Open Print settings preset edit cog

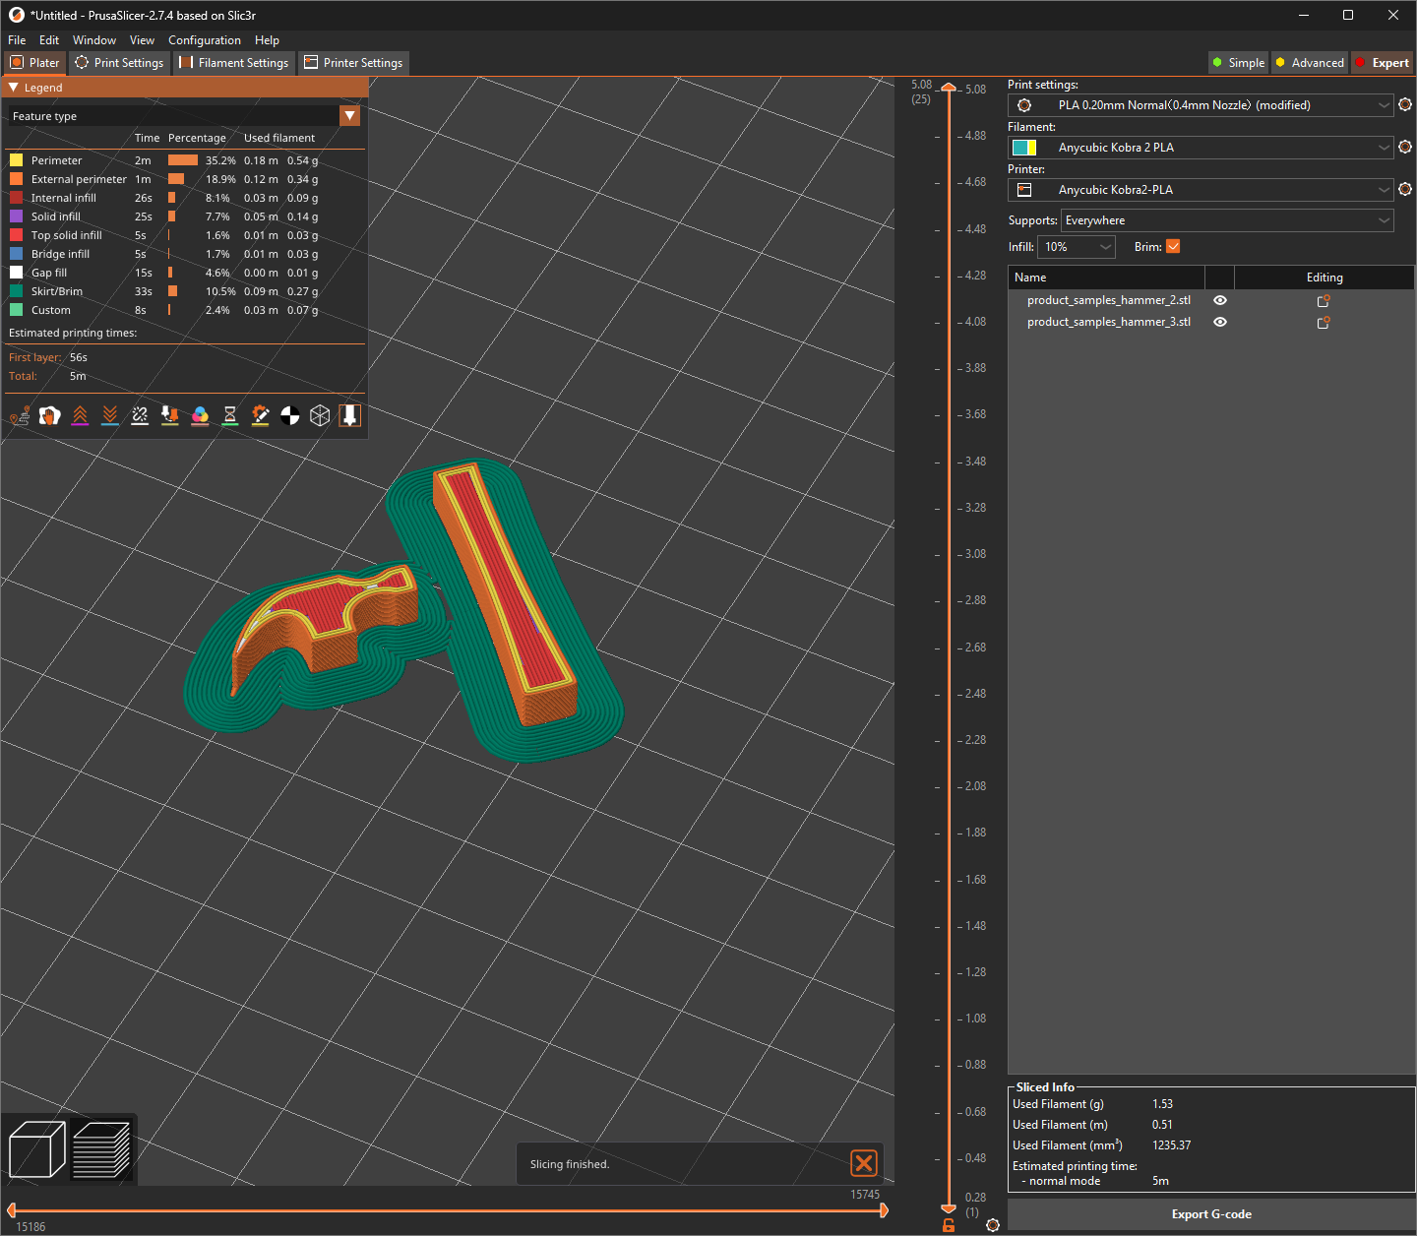click(1405, 104)
